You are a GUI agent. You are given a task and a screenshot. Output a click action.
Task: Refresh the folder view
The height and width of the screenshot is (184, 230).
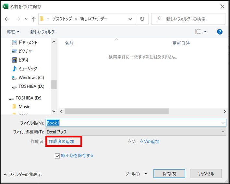click(142, 19)
